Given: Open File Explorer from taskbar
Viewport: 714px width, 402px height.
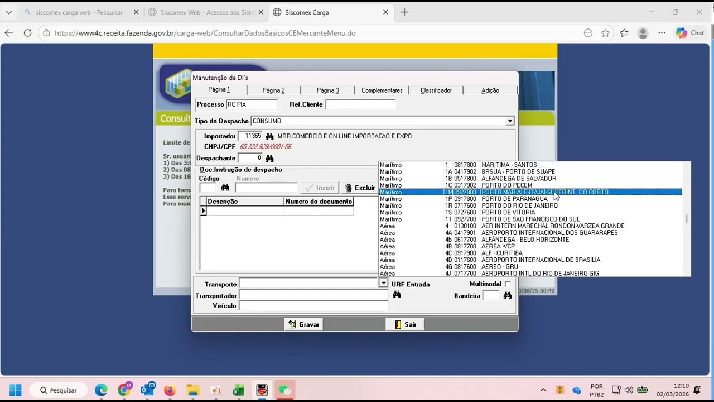Looking at the screenshot, I should (193, 390).
